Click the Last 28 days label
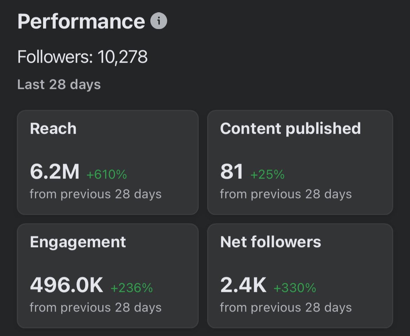The image size is (410, 336). pyautogui.click(x=59, y=85)
